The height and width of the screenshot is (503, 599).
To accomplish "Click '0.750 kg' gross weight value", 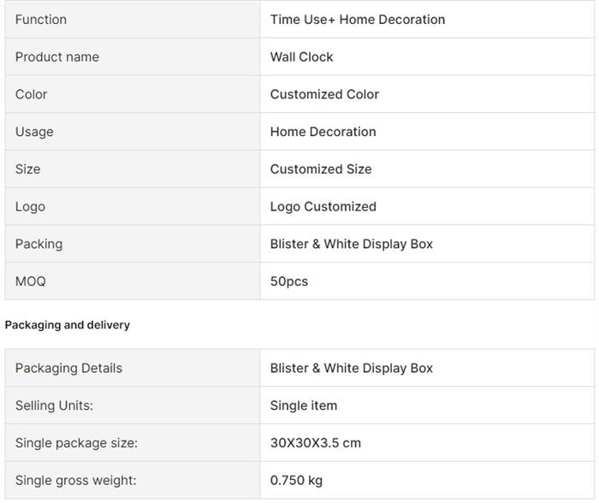I will tap(296, 481).
